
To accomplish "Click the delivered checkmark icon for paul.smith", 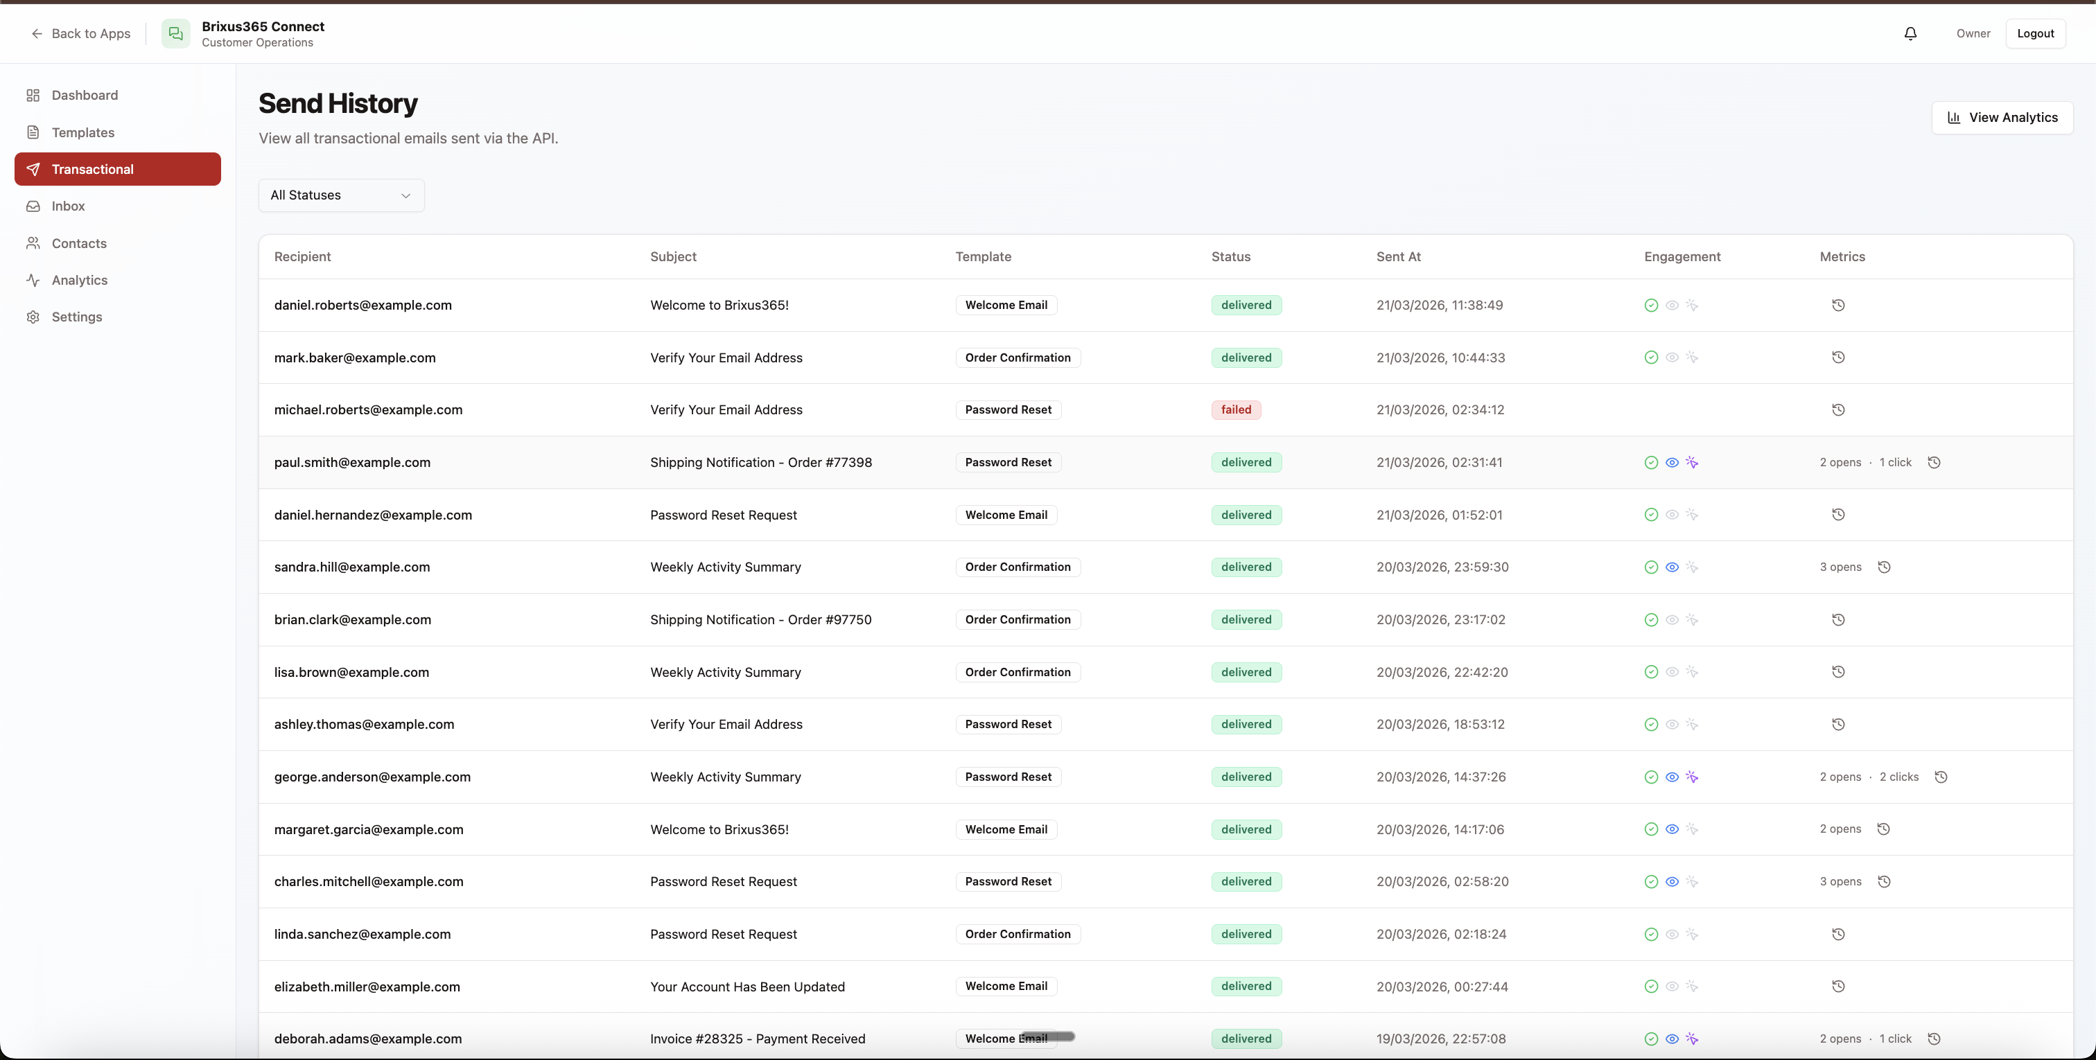I will pyautogui.click(x=1651, y=462).
